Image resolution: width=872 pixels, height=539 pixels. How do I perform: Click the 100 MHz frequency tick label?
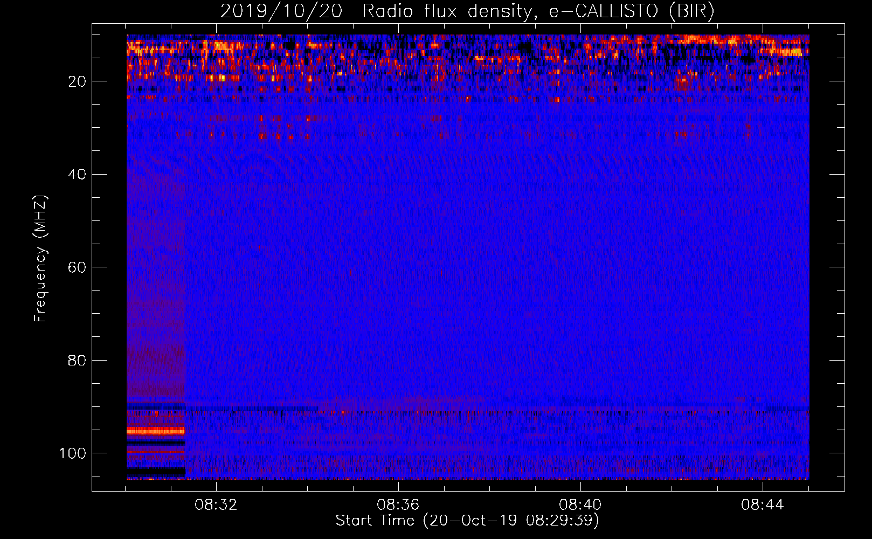coord(73,453)
